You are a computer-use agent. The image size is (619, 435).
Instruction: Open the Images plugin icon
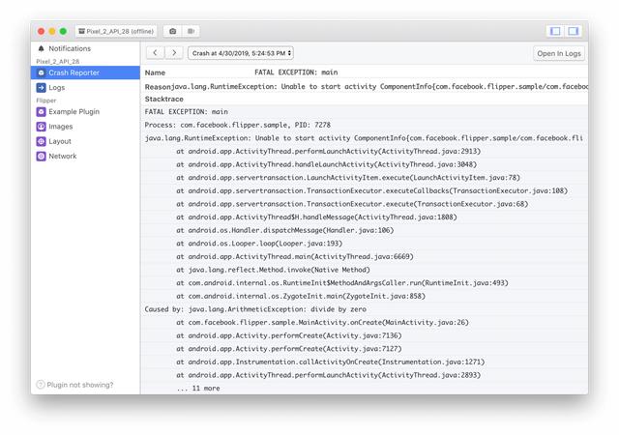41,127
